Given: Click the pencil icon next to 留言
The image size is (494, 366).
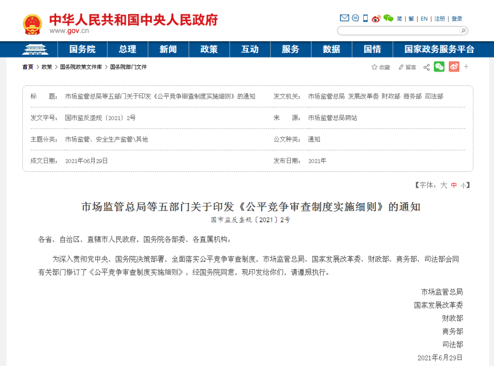Looking at the screenshot, I should [x=401, y=67].
